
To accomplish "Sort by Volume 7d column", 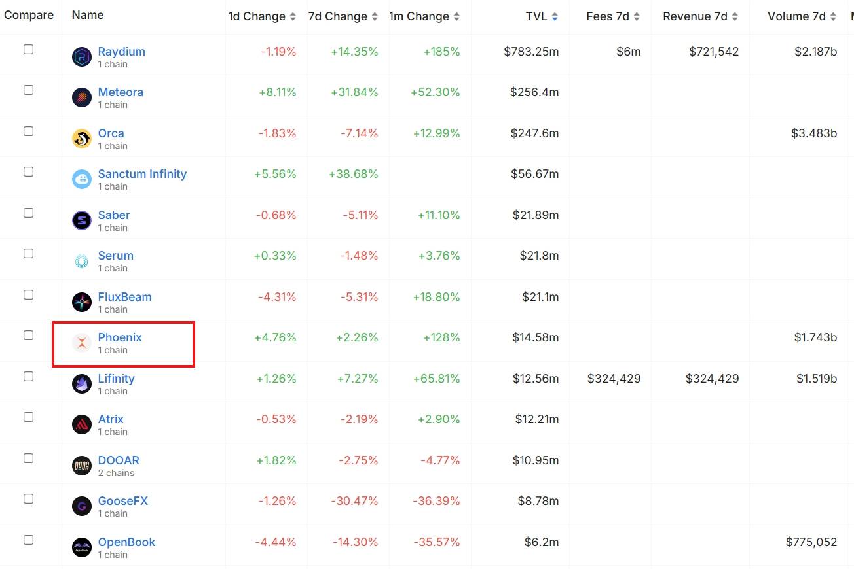I will click(x=802, y=16).
